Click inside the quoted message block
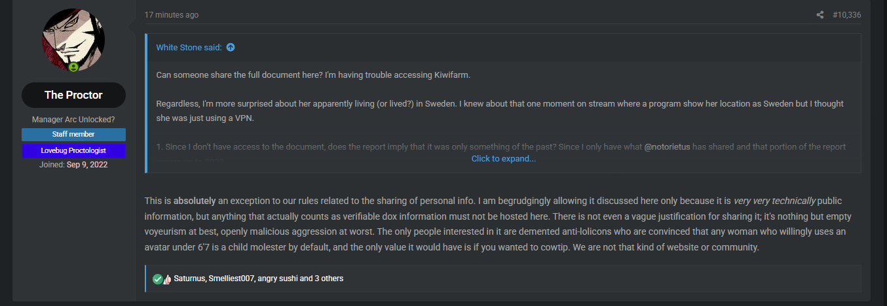The image size is (887, 306). click(503, 103)
